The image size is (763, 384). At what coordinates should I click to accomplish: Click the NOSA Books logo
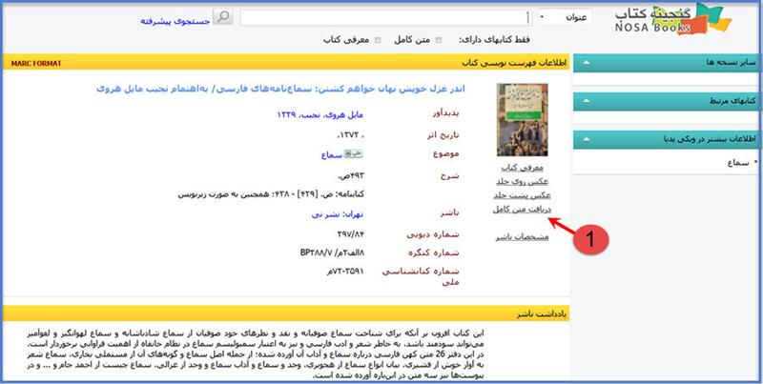click(677, 23)
